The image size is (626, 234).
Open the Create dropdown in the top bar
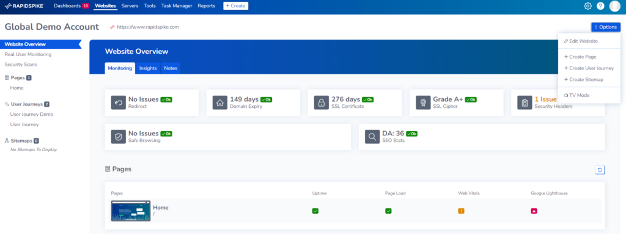[x=235, y=6]
